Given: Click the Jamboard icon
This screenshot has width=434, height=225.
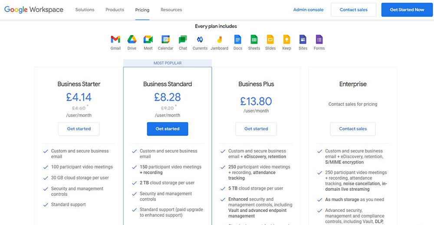Looking at the screenshot, I should [219, 40].
